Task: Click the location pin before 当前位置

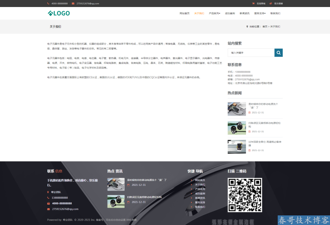Action: (247, 27)
